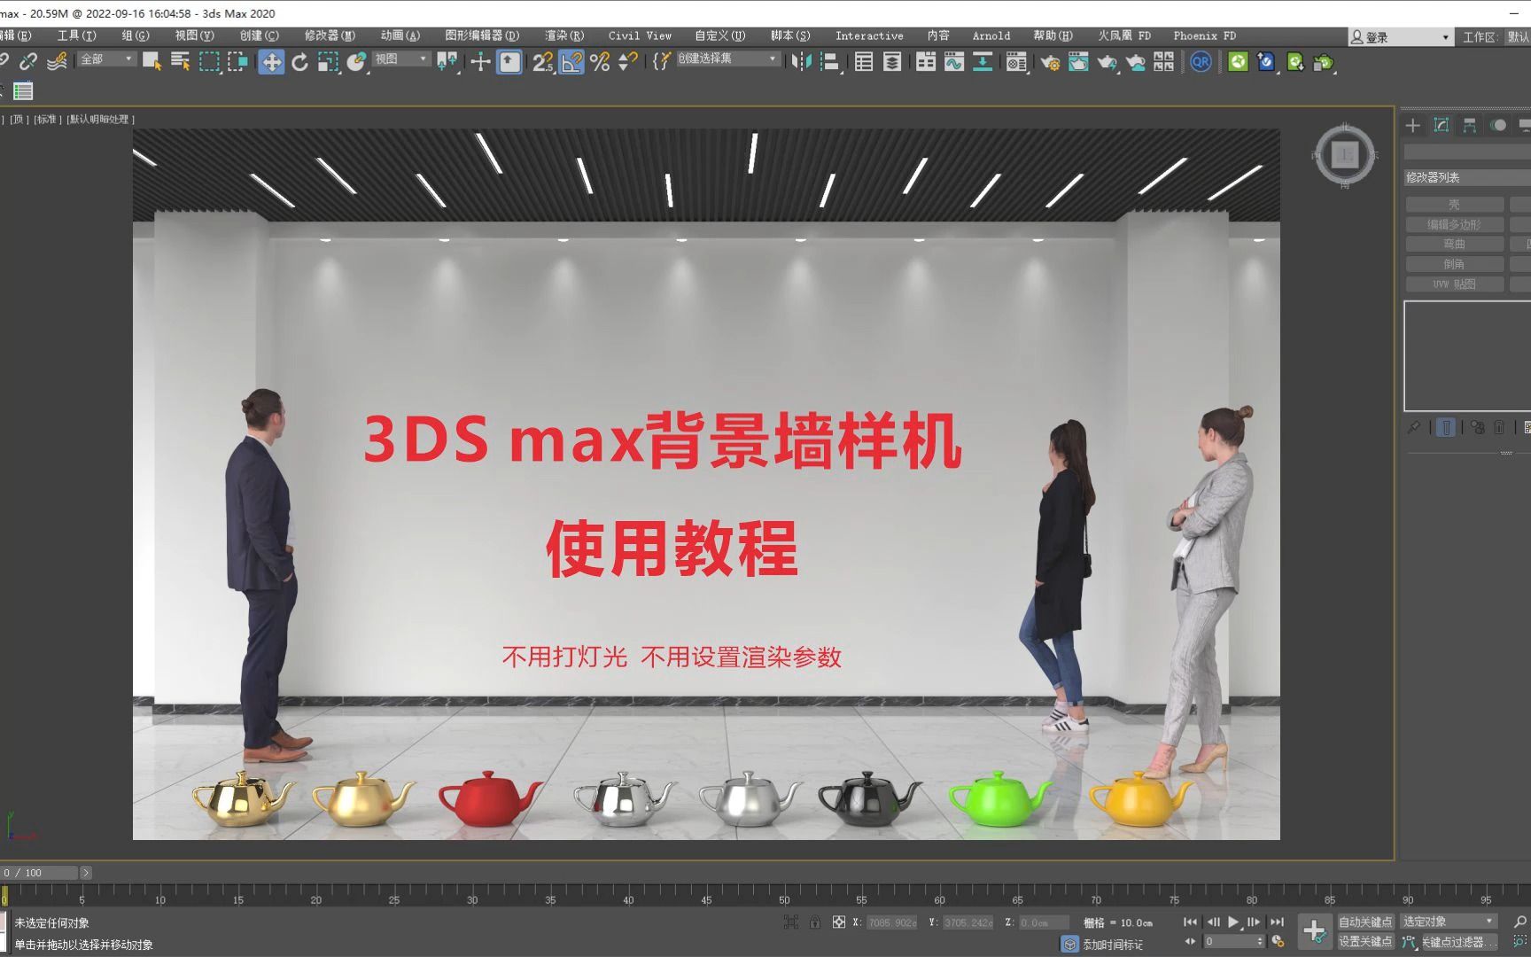The height and width of the screenshot is (957, 1531).
Task: Toggle 2.5D Snaps button
Action: (542, 61)
